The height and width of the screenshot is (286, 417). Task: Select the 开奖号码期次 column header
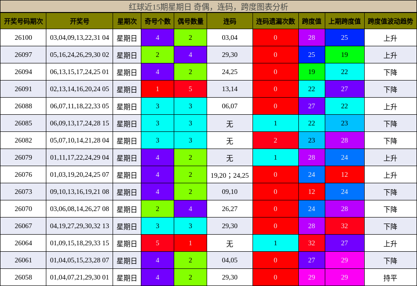point(24,21)
